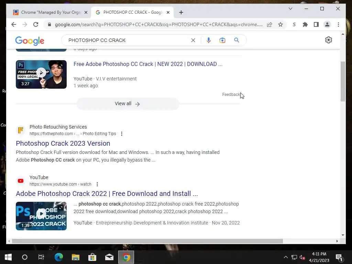Close the Chrome Managed By tab
The width and height of the screenshot is (352, 264).
pyautogui.click(x=86, y=12)
